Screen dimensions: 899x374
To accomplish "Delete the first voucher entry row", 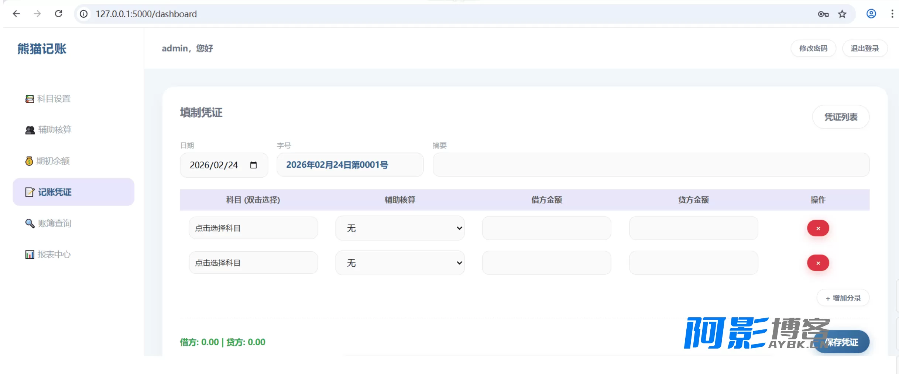I will tap(818, 228).
